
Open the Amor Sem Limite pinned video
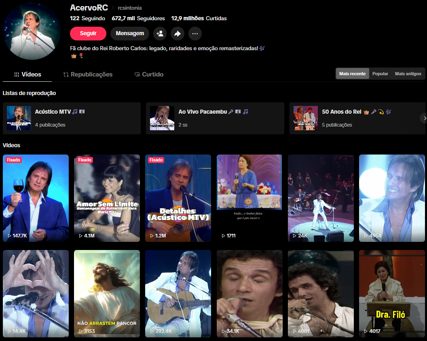(x=107, y=198)
